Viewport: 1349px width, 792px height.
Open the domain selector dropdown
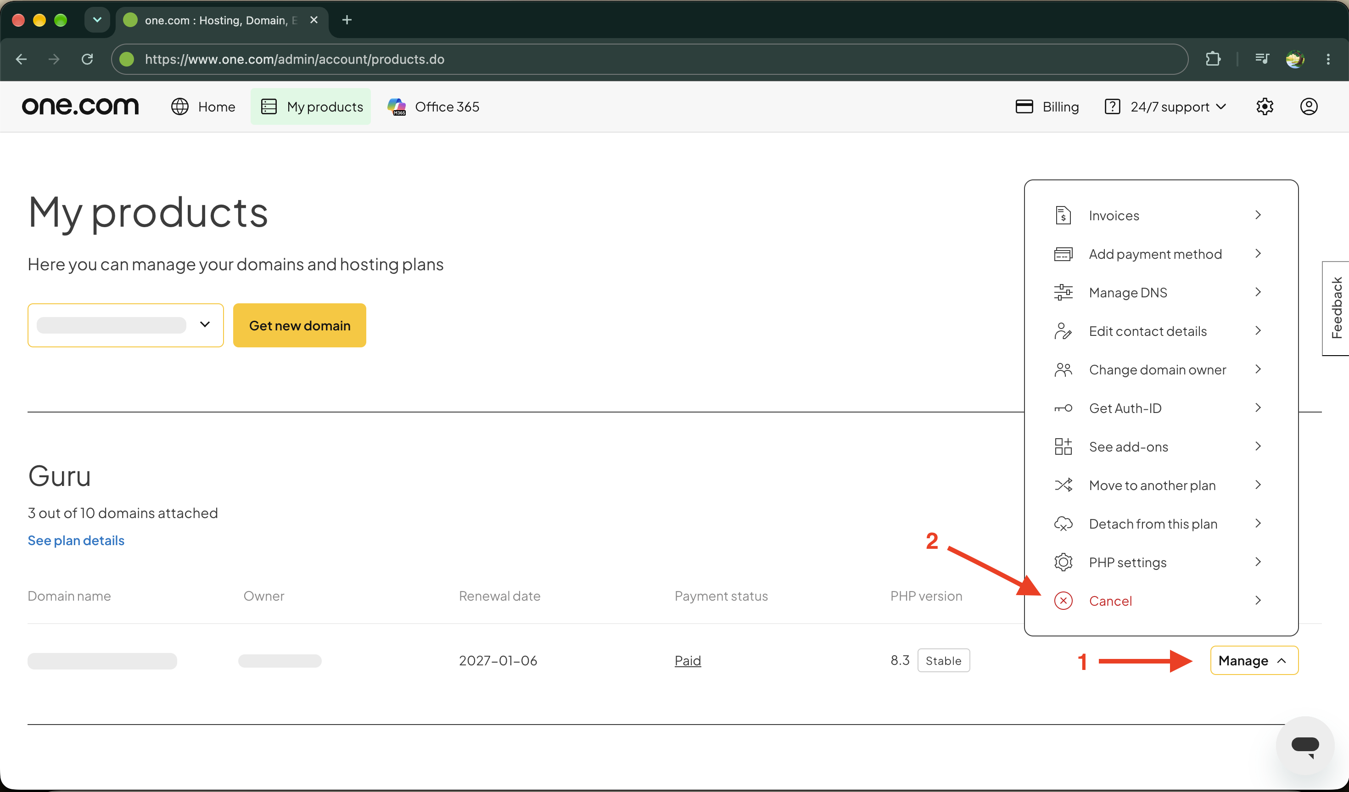(x=126, y=325)
